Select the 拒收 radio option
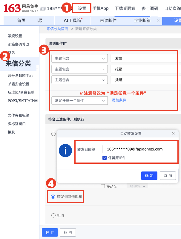Image resolution: width=181 pixels, height=239 pixels. tap(53, 215)
